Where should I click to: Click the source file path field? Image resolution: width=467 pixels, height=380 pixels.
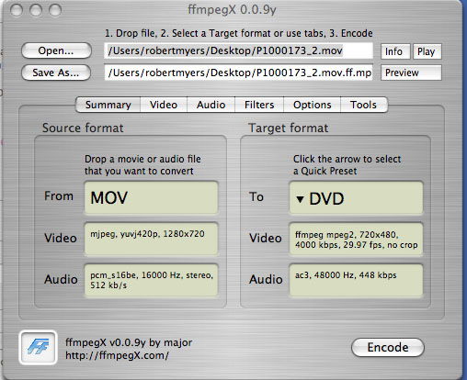[x=238, y=50]
